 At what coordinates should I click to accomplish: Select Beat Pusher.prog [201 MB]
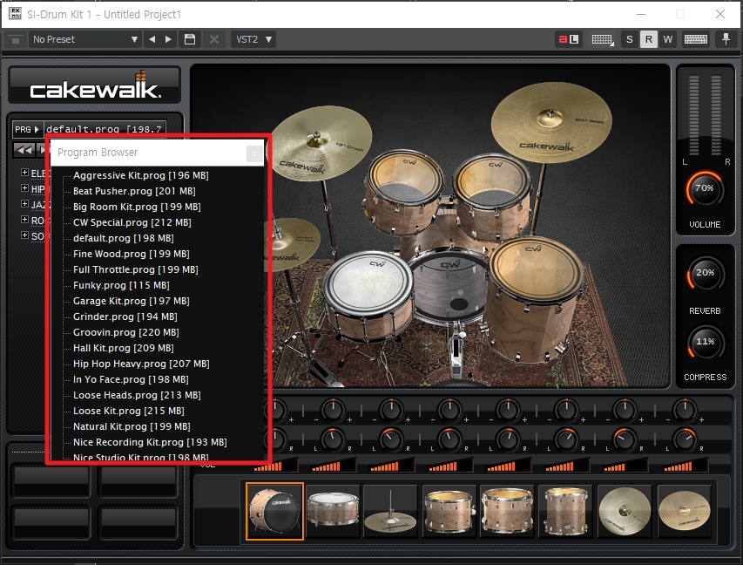[134, 191]
